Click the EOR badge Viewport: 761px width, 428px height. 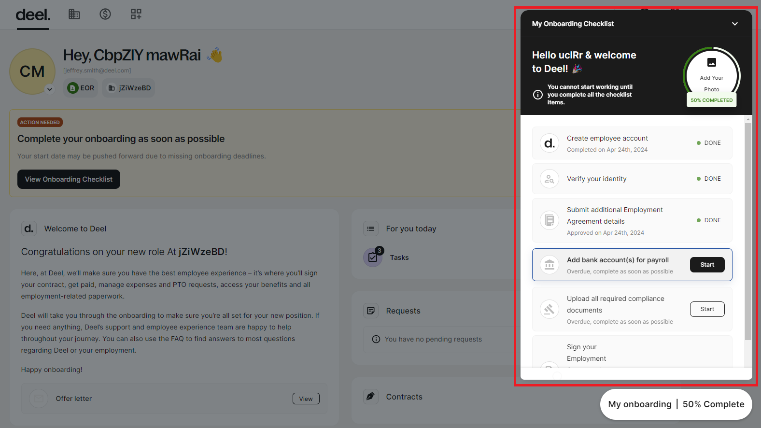(x=81, y=88)
